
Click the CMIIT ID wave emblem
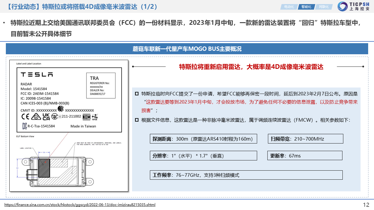click(x=61, y=109)
